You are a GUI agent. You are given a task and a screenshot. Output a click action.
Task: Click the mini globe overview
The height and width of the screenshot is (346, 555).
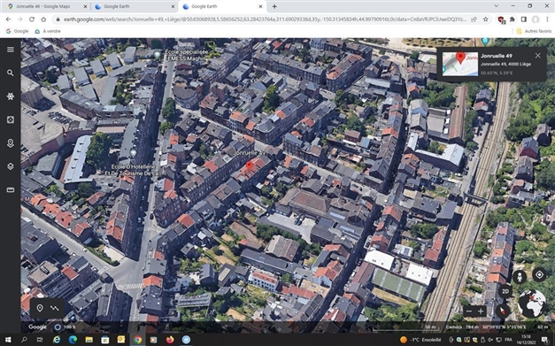[532, 304]
